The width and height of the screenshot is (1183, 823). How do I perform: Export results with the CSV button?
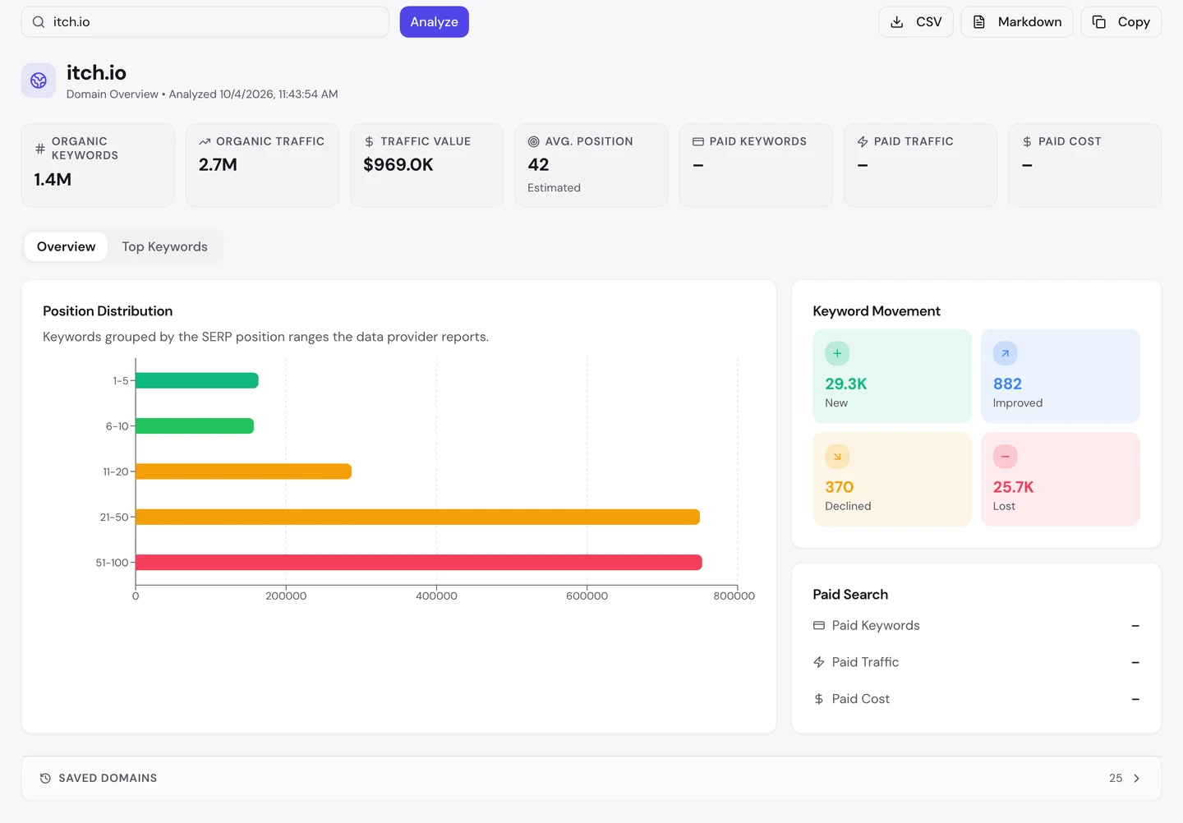click(916, 22)
